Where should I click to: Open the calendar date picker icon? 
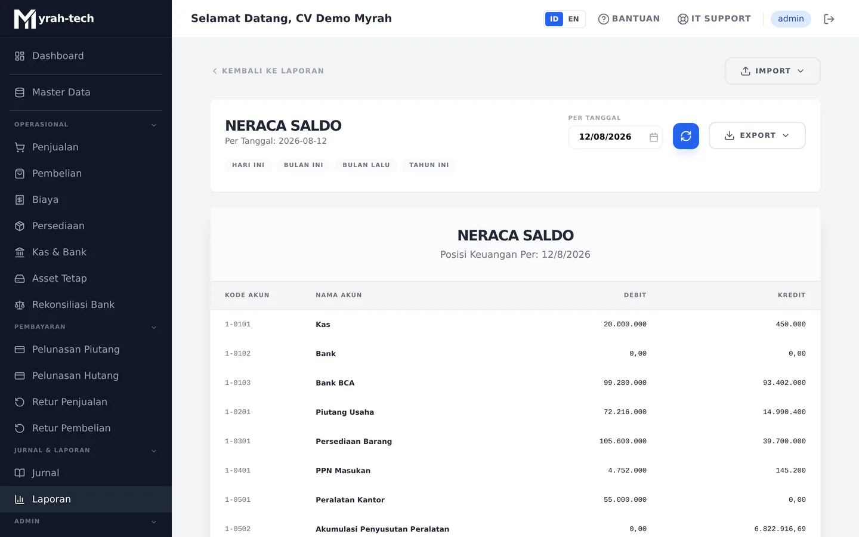654,137
